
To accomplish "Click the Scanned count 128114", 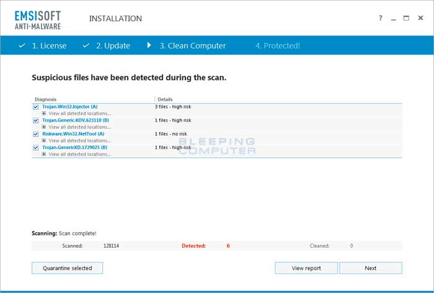I will pos(111,246).
